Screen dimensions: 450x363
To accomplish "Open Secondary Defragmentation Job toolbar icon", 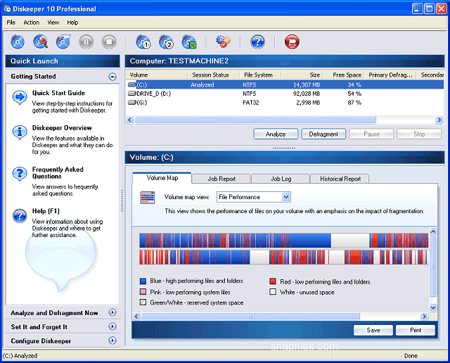I will coord(166,42).
